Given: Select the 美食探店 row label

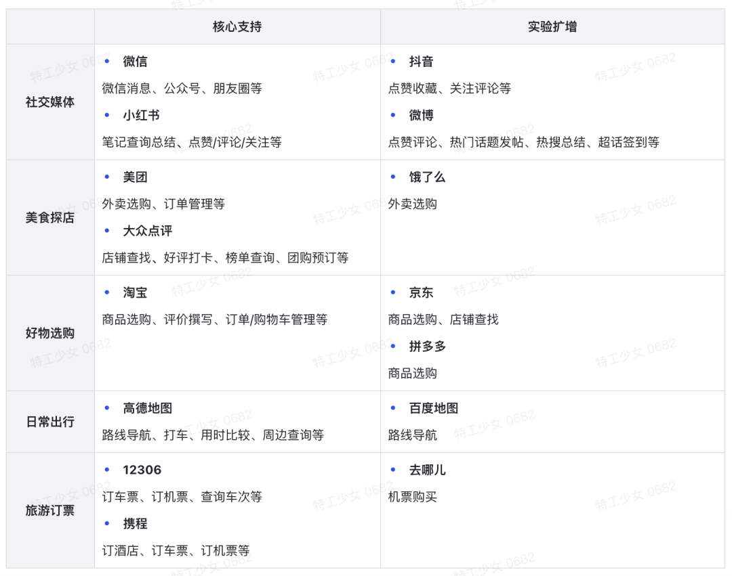Looking at the screenshot, I should pos(50,218).
